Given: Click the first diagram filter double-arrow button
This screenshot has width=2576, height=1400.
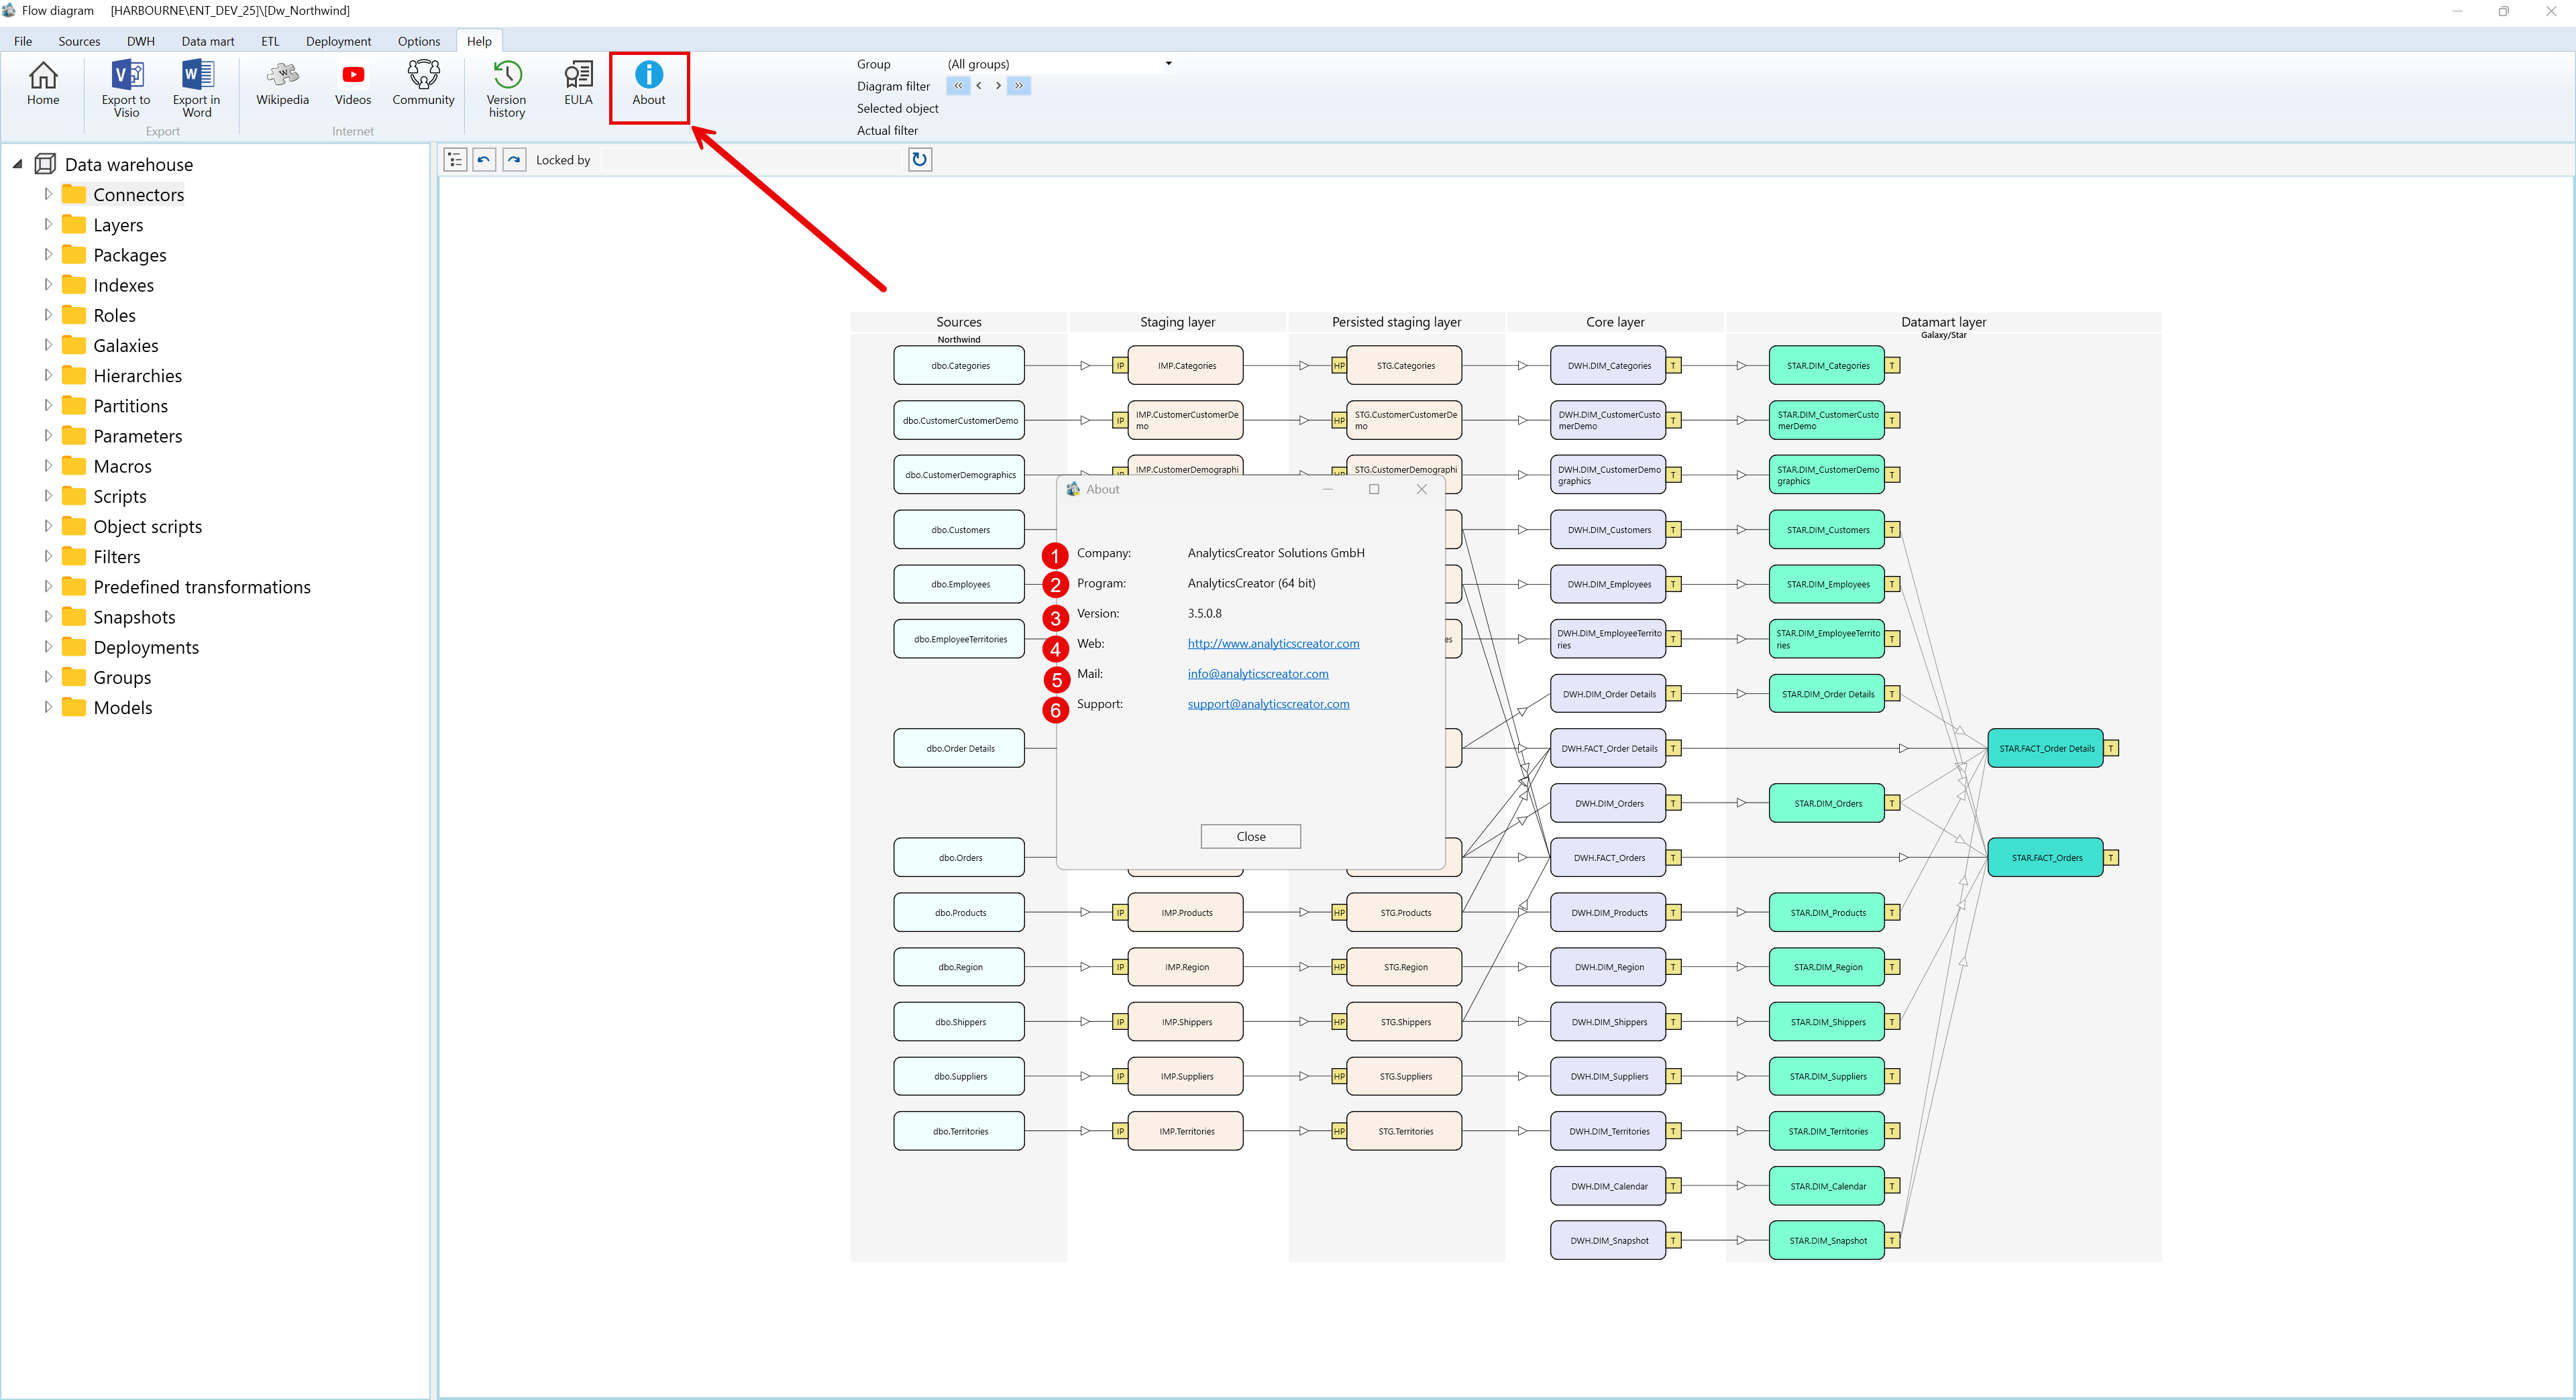Looking at the screenshot, I should 957,86.
